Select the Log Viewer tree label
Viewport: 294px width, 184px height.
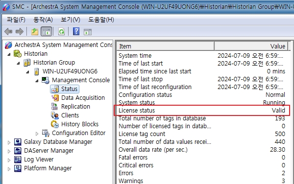click(39, 160)
